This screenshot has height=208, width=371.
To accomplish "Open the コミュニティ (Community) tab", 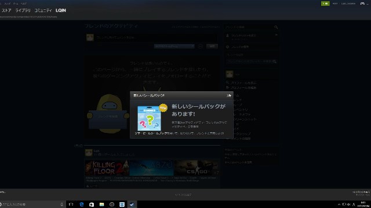I will point(43,10).
